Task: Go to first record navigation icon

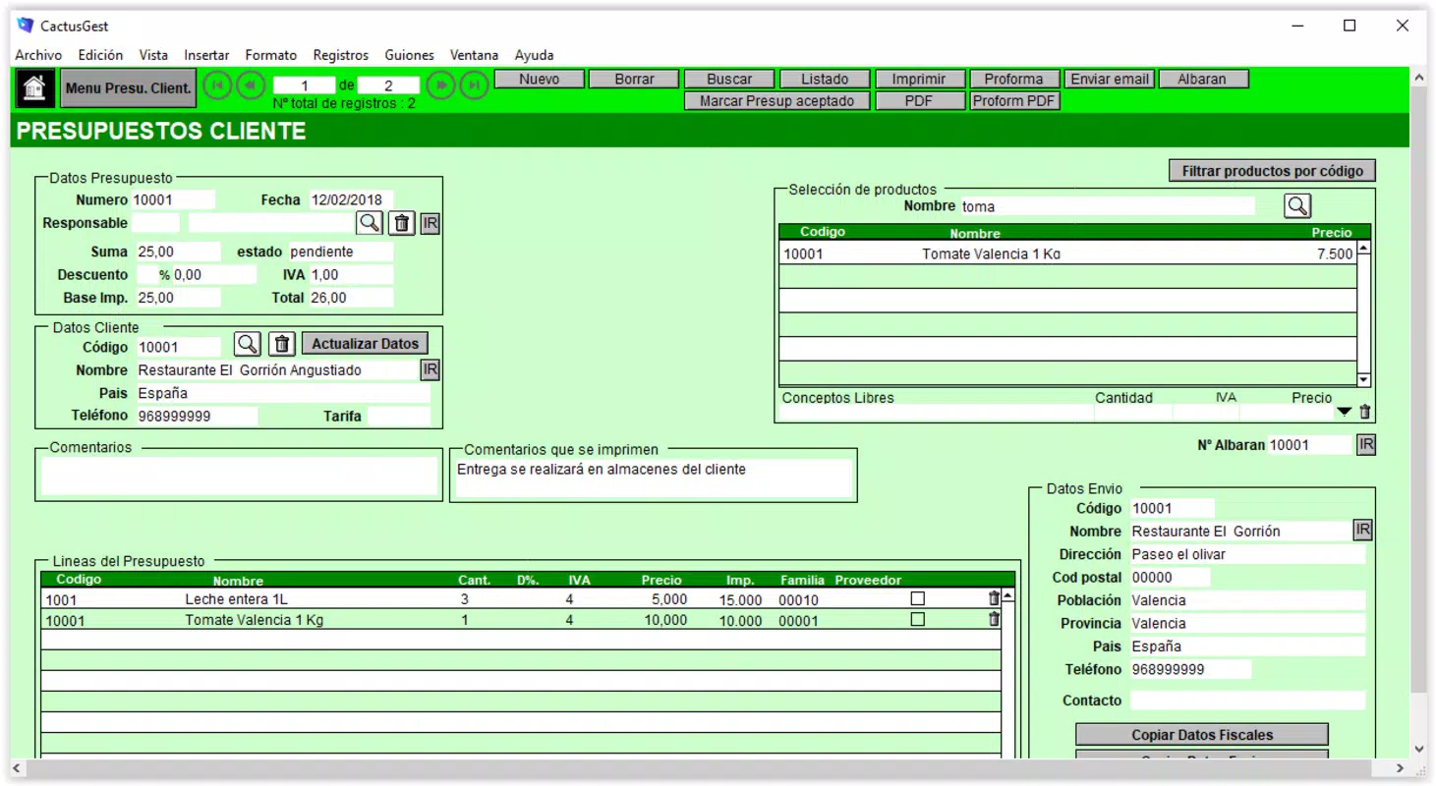Action: (218, 85)
